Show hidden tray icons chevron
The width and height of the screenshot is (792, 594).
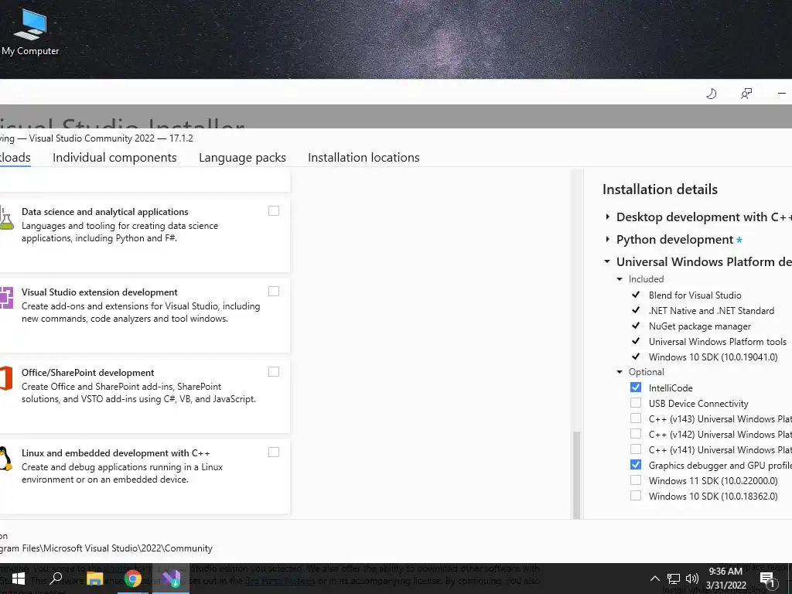point(654,579)
